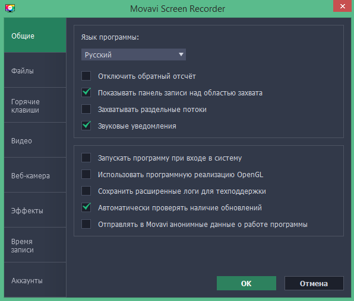This screenshot has height=301, width=354.
Task: Enable Отключить обратный отсчёт checkbox
Action: (x=86, y=76)
